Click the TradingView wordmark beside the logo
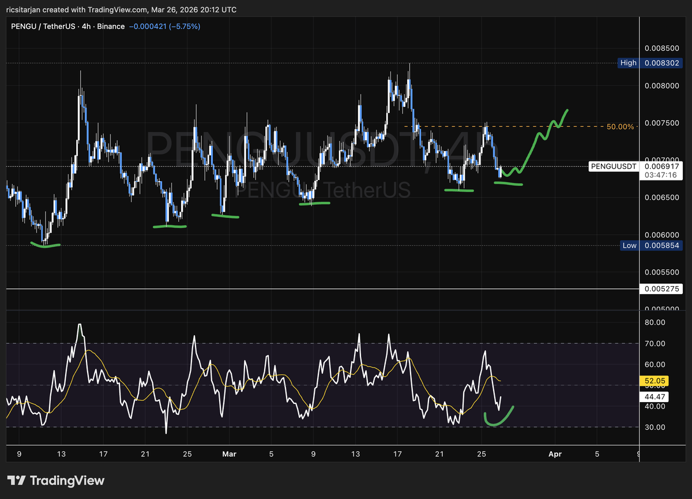 pos(67,480)
